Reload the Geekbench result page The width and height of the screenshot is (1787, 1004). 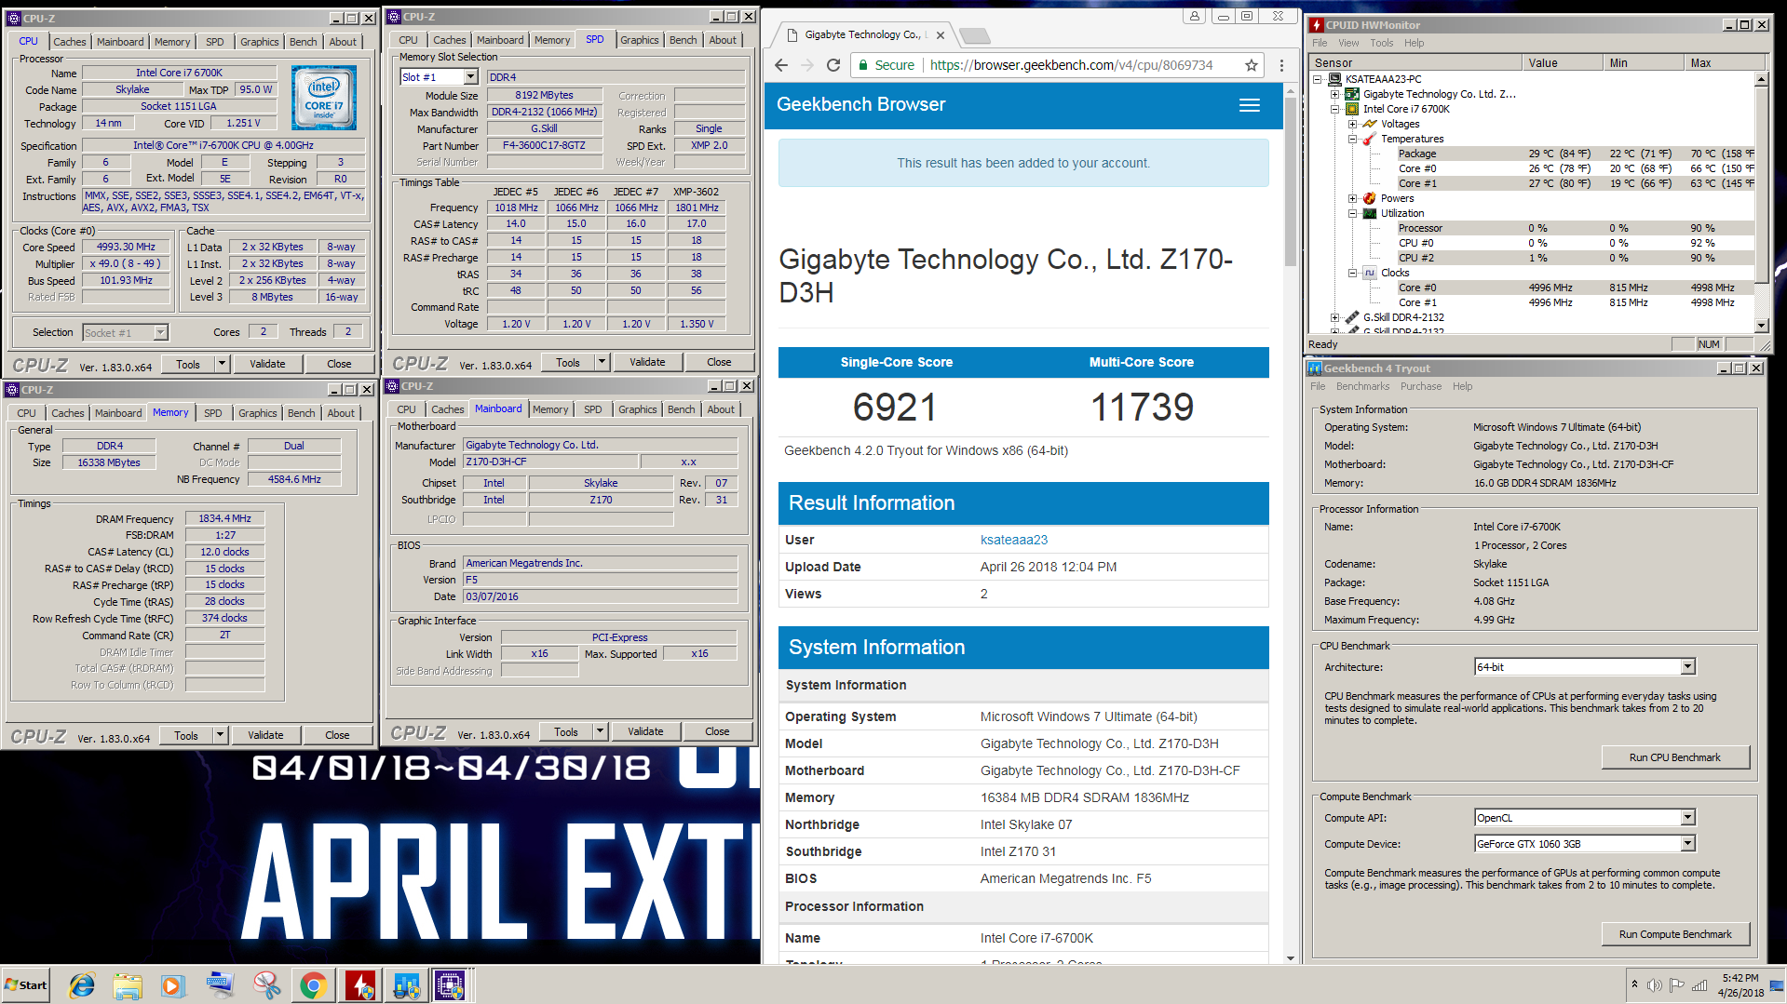tap(833, 65)
